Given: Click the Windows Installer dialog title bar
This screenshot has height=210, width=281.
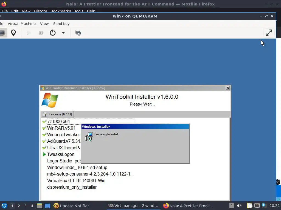Looking at the screenshot, I should pyautogui.click(x=135, y=127).
